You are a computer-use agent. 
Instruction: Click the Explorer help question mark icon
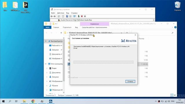[175, 27]
